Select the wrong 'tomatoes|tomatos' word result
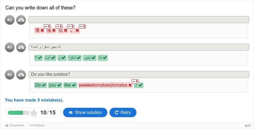The height and width of the screenshot is (129, 254). (x=105, y=85)
